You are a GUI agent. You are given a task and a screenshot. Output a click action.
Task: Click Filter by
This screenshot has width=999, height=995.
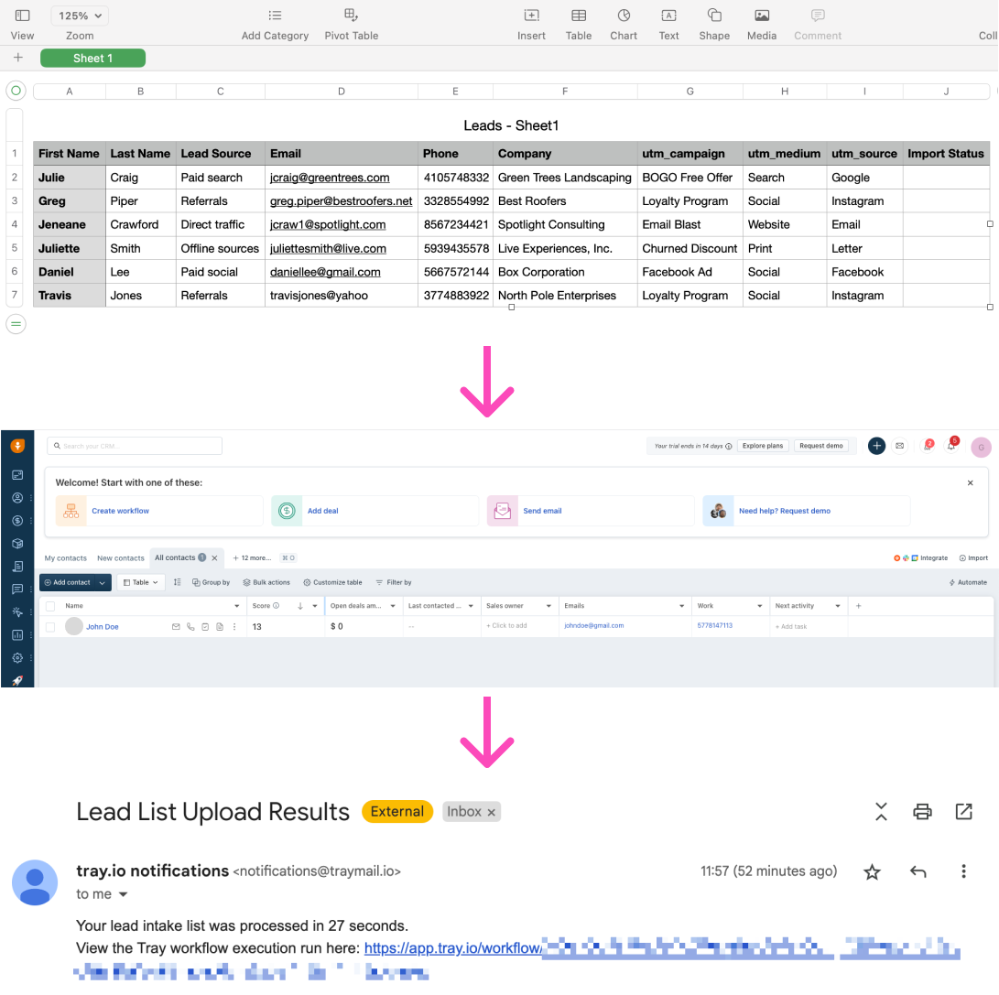[x=394, y=582]
